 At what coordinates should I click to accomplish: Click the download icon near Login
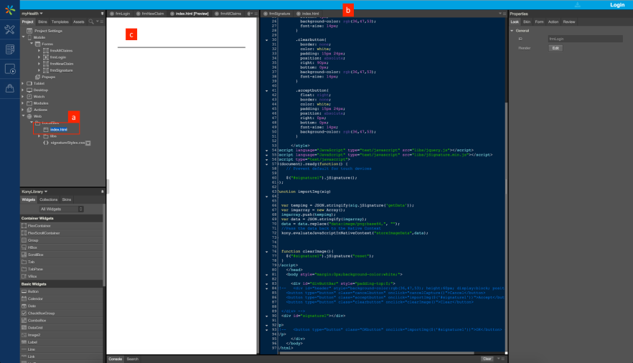[x=577, y=5]
